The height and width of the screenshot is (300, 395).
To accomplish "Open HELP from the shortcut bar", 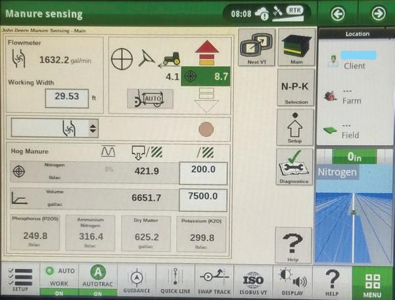I will click(332, 282).
